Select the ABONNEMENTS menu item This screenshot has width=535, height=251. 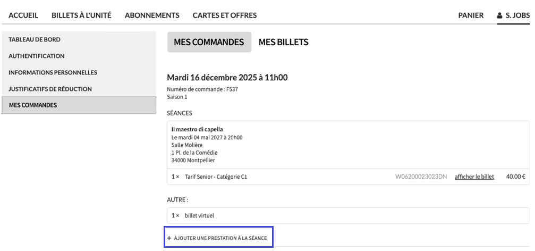pos(152,15)
